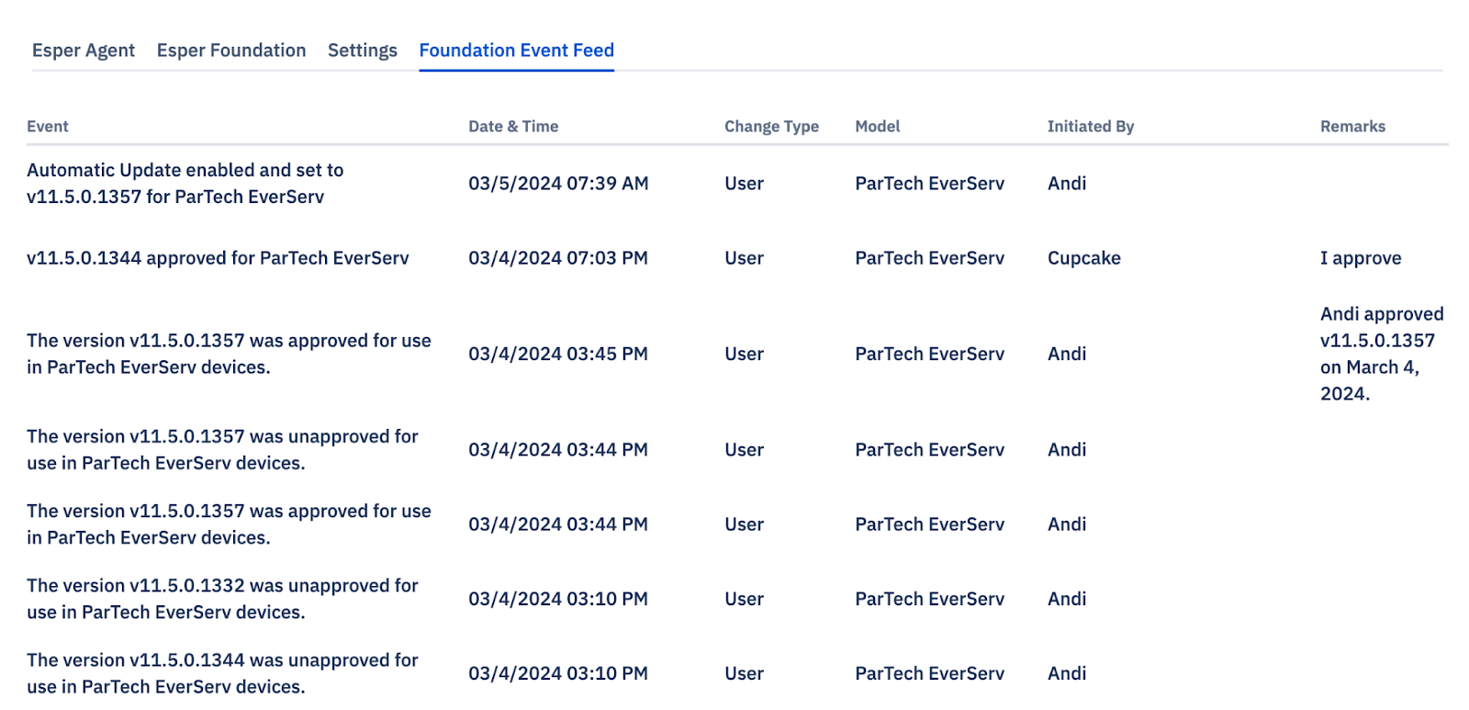
Task: Go to the Settings tab
Action: (x=363, y=51)
